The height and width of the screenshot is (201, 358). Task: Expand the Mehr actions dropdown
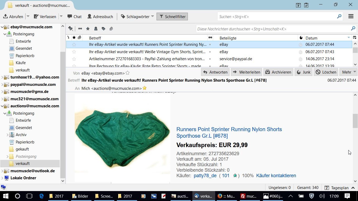point(349,72)
